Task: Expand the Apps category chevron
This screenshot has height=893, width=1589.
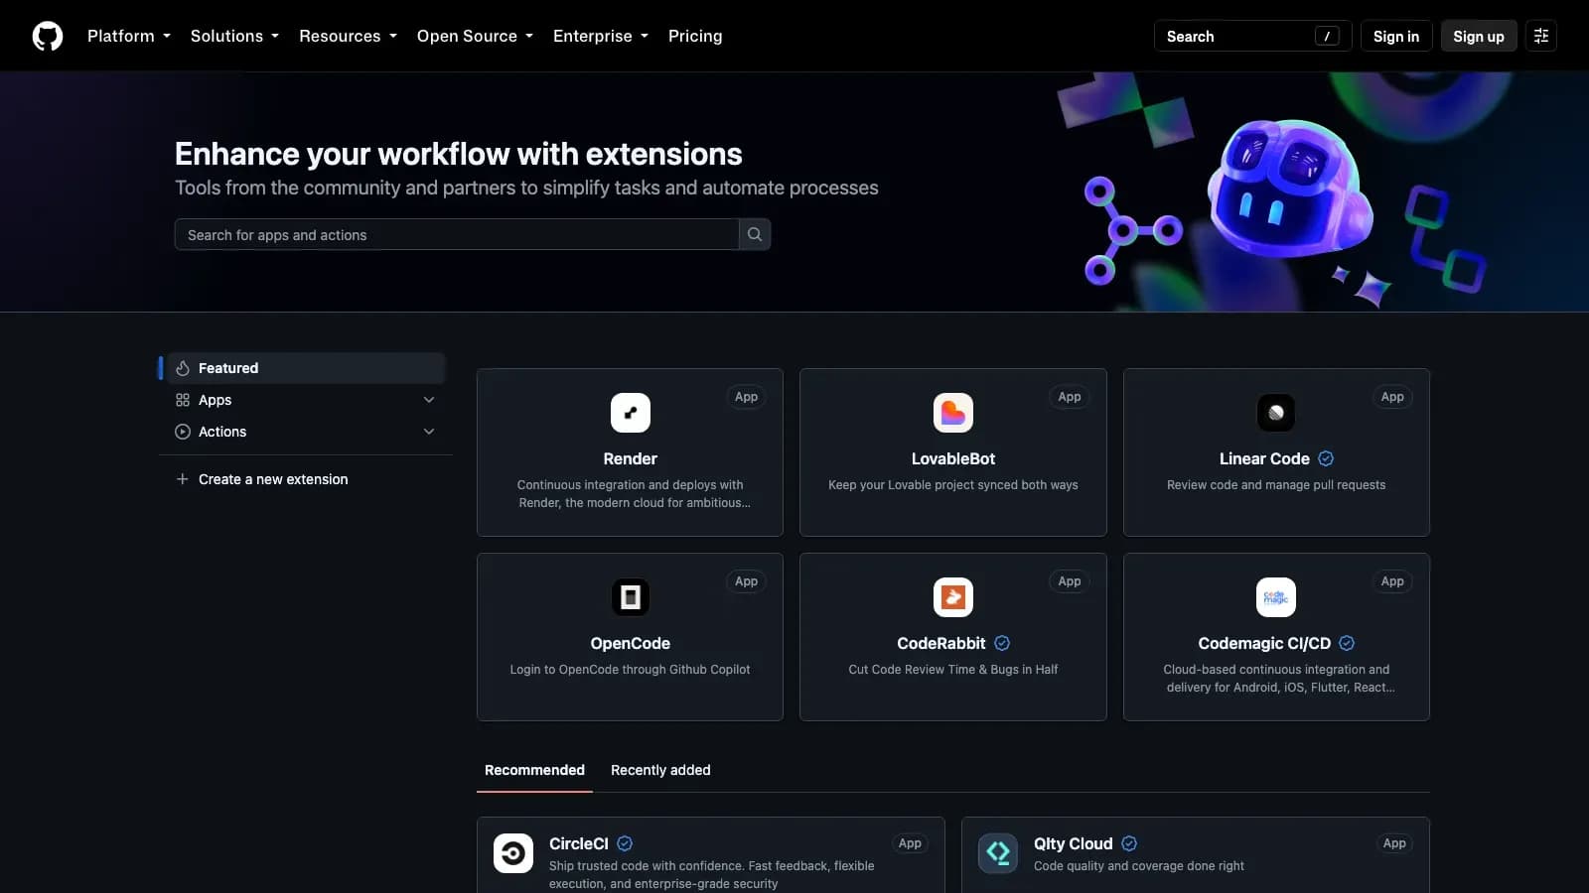Action: (x=429, y=400)
